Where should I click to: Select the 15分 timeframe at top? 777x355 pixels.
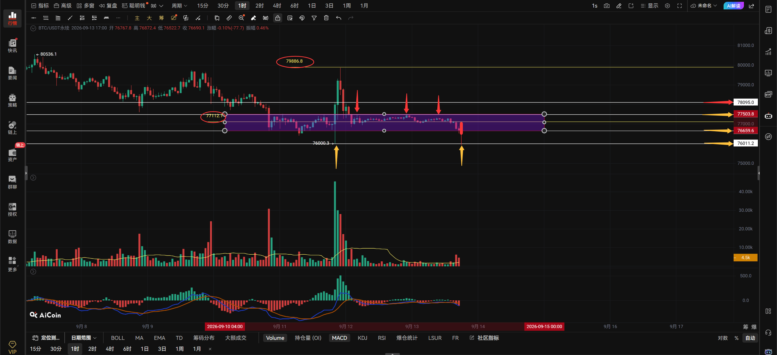click(x=202, y=6)
